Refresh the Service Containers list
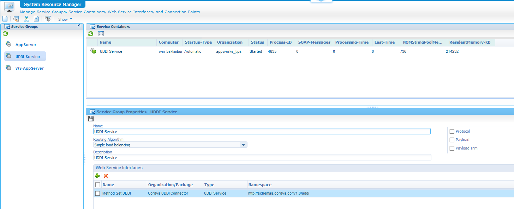Image resolution: width=514 pixels, height=209 pixels. [91, 34]
